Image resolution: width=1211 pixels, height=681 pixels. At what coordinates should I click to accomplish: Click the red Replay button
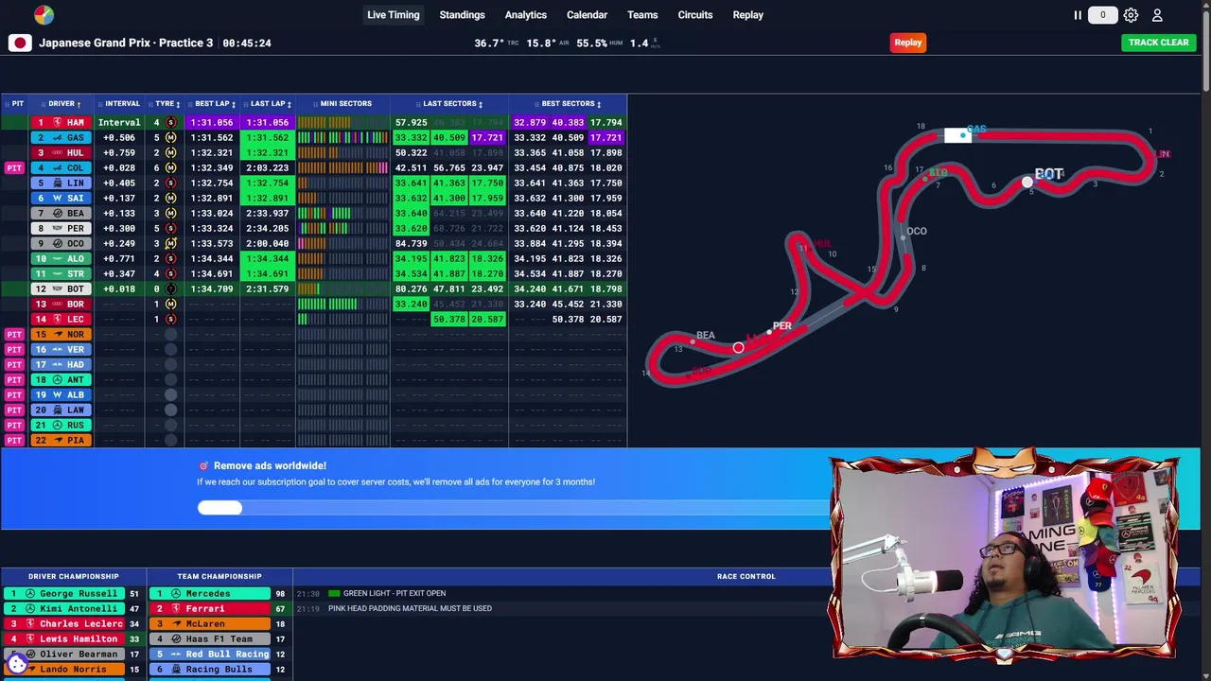[907, 43]
